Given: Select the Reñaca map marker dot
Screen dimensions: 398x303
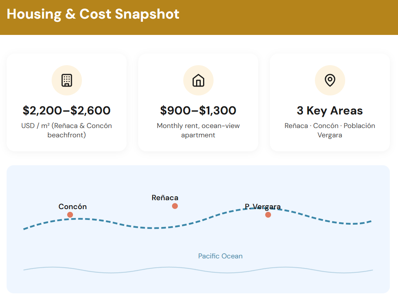Looking at the screenshot, I should (175, 206).
